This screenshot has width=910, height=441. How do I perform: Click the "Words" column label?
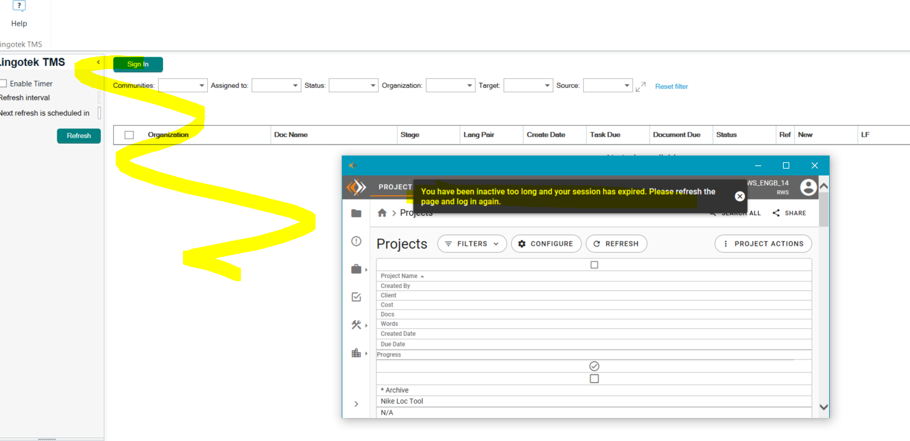point(389,324)
